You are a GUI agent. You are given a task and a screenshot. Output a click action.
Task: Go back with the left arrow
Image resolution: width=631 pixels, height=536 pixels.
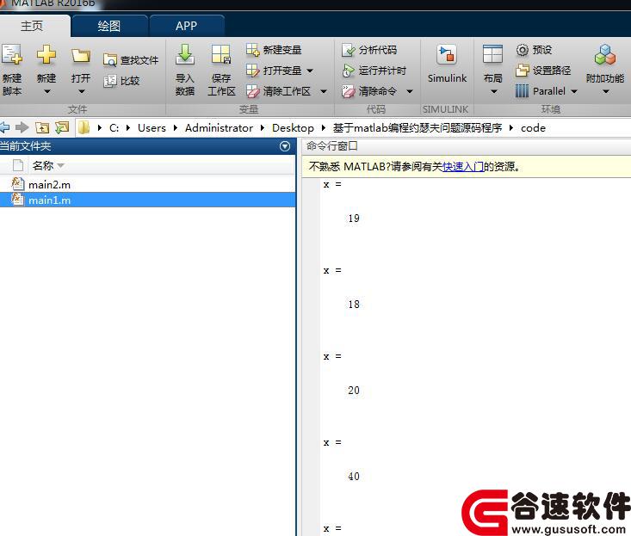click(x=4, y=128)
